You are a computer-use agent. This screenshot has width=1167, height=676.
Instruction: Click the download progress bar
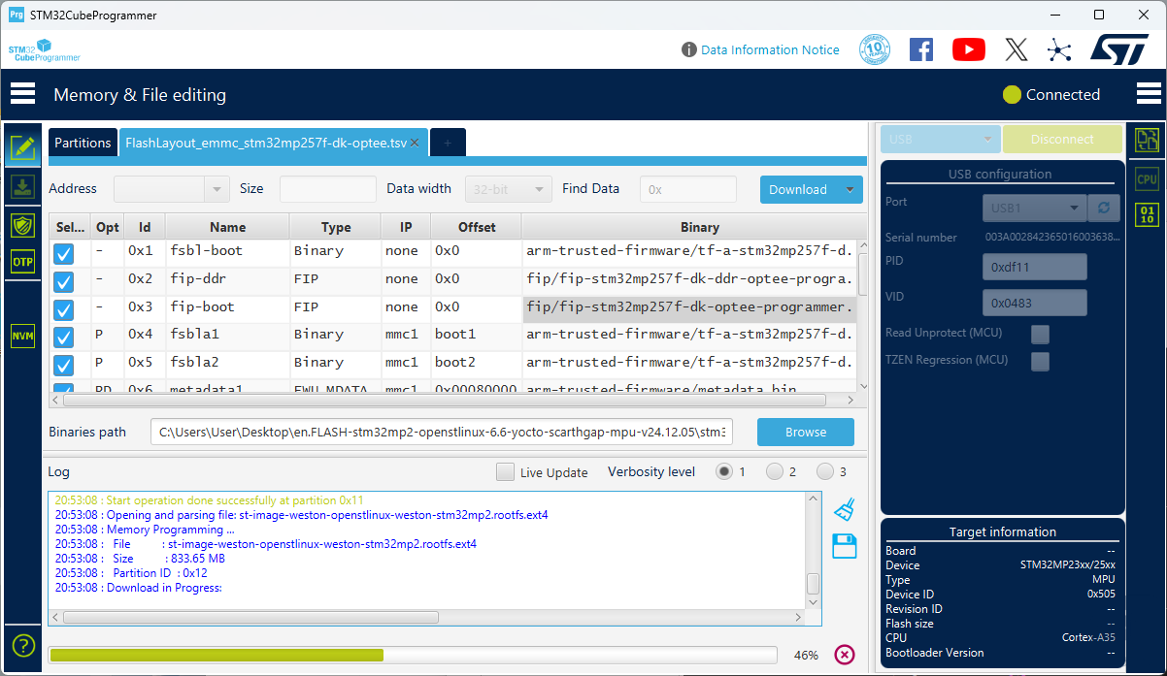(x=413, y=655)
